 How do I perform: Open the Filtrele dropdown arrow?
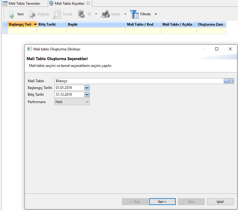[x=156, y=14]
